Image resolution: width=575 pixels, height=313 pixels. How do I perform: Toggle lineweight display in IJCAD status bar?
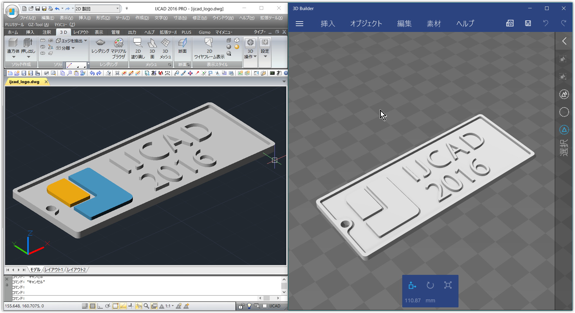pyautogui.click(x=131, y=306)
